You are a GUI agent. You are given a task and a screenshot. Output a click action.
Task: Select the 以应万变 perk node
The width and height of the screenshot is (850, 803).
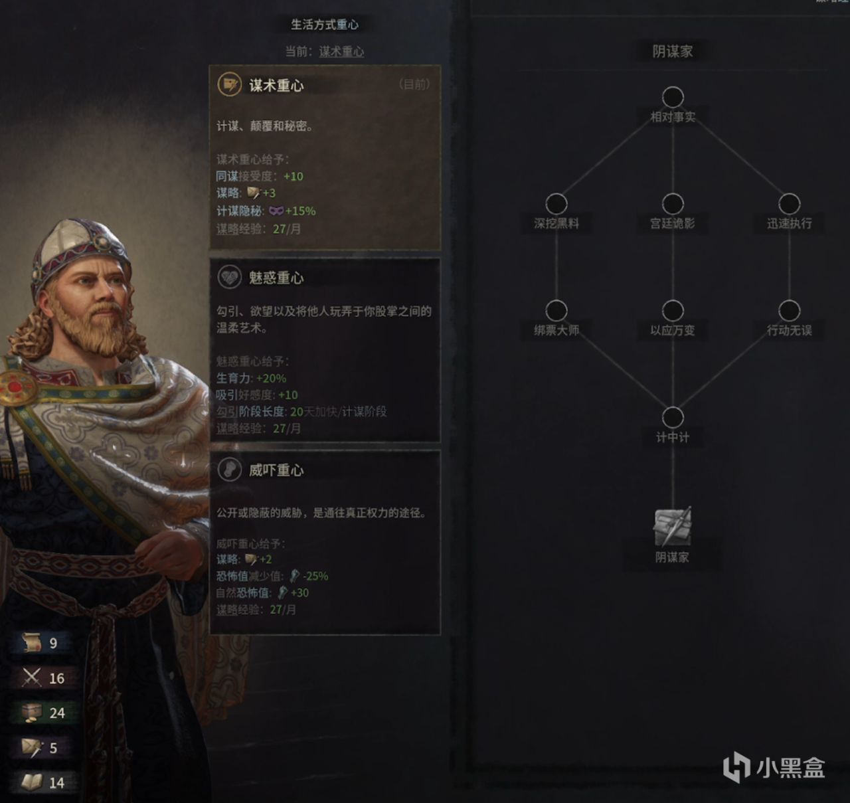[x=673, y=310]
